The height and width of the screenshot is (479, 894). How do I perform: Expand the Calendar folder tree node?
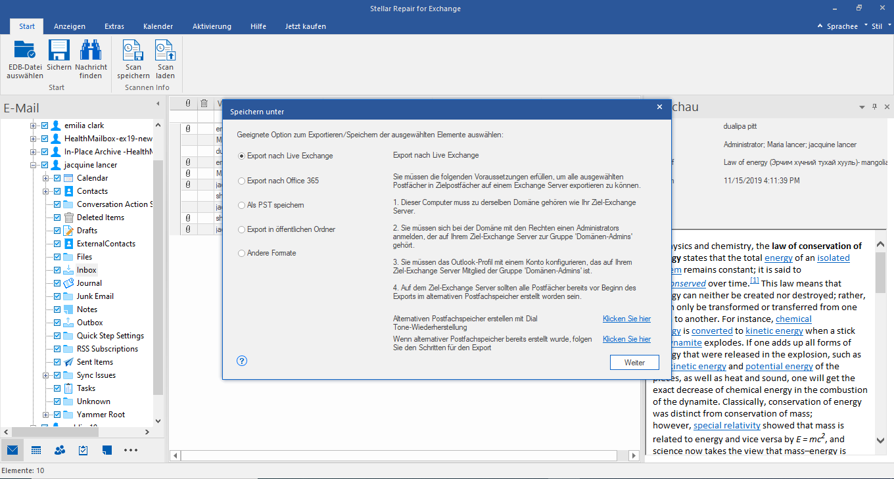tap(45, 178)
